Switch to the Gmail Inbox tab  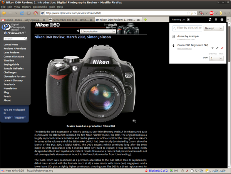(x=23, y=20)
